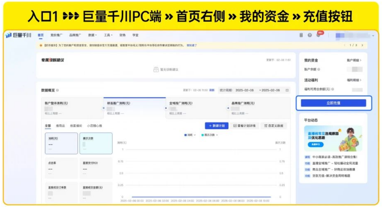Select the 账户整体消耗(元) overview tab

click(72, 108)
